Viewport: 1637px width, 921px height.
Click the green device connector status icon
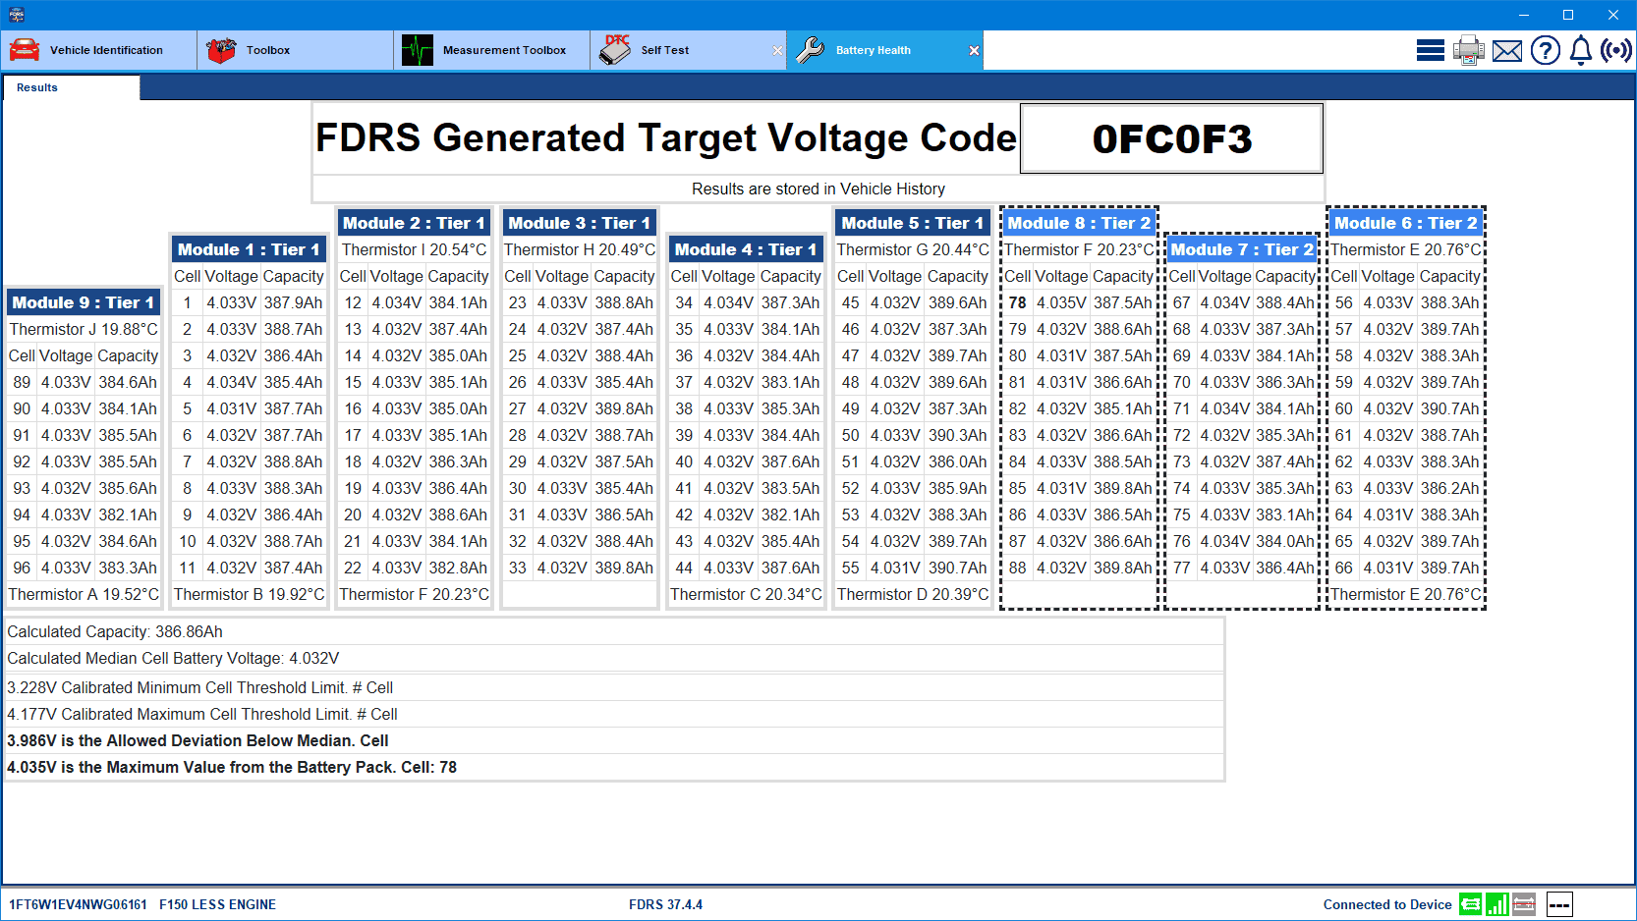point(1470,904)
